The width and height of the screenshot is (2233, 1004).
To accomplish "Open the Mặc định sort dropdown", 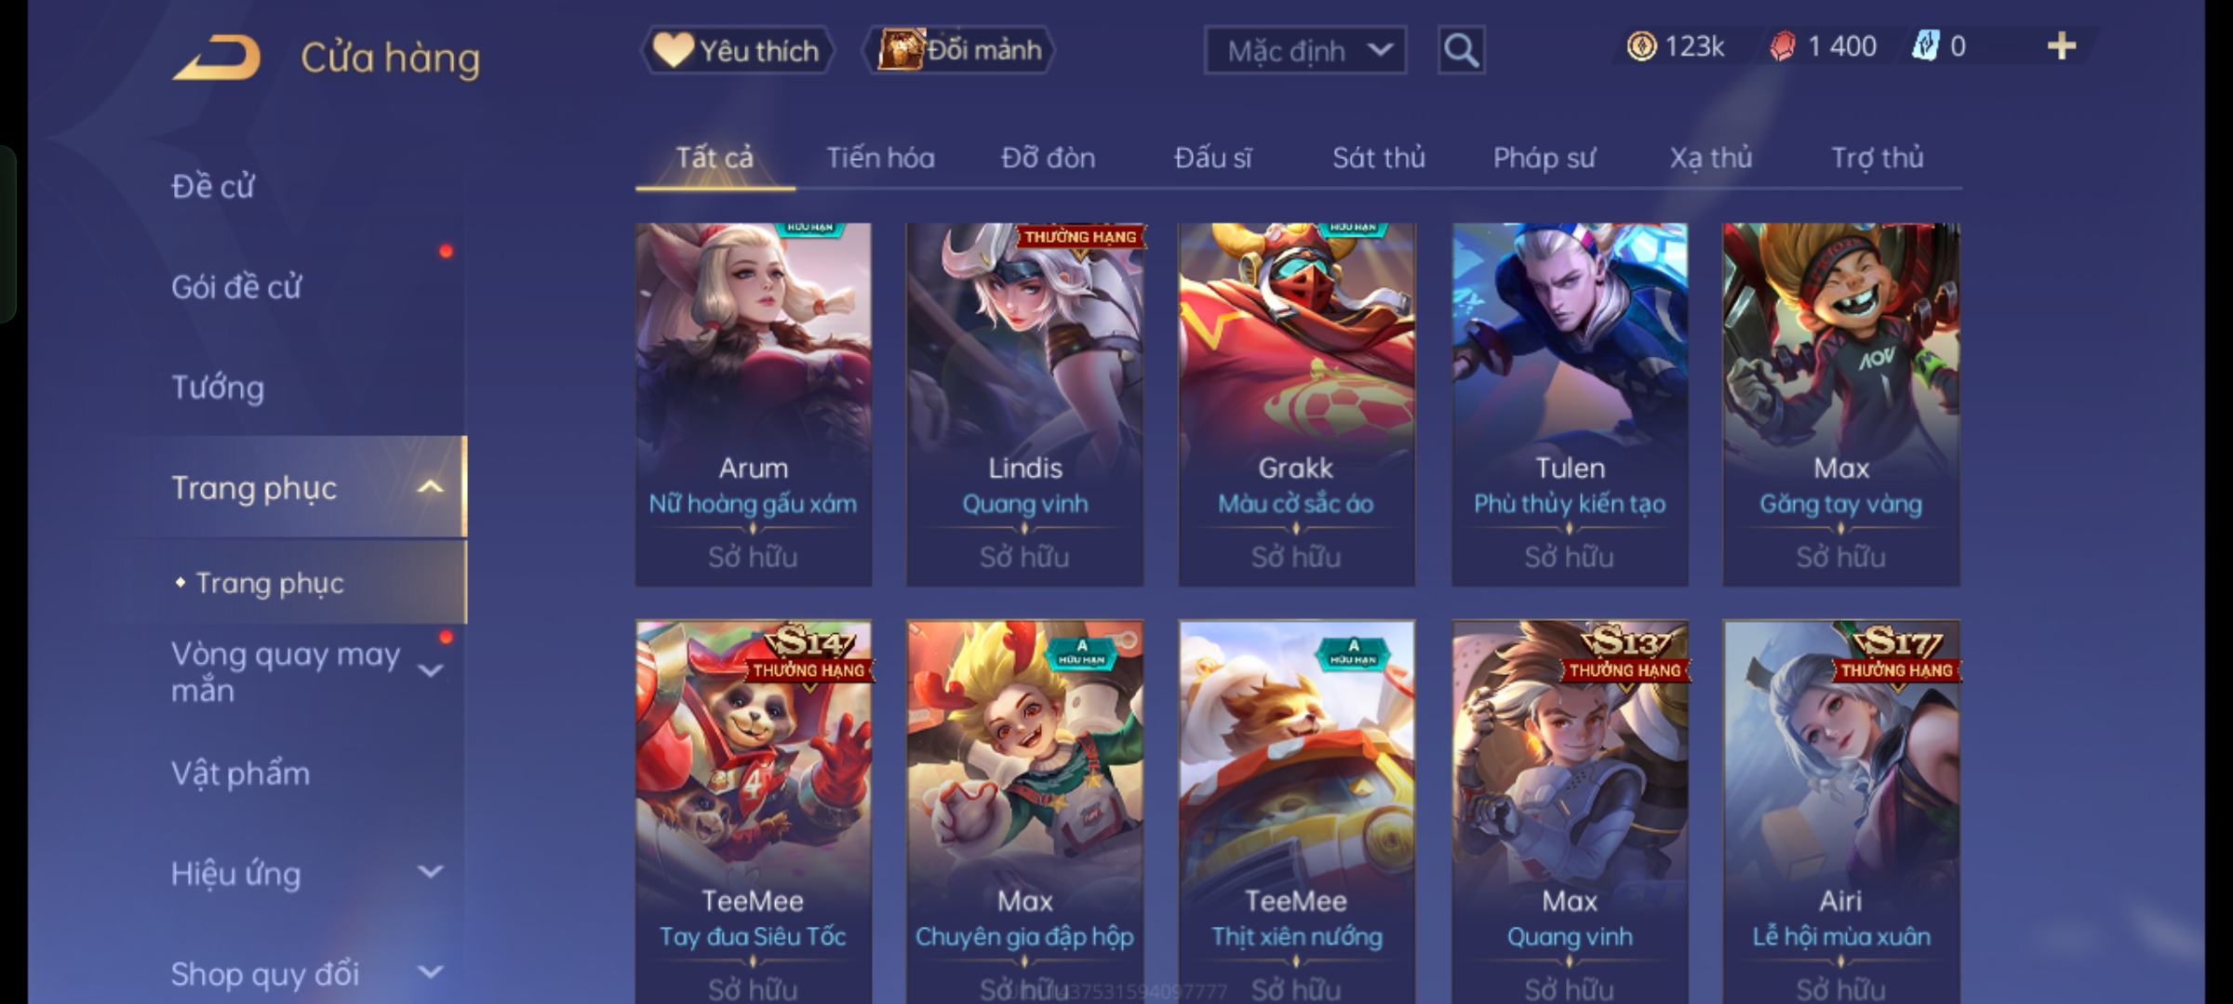I will point(1304,50).
